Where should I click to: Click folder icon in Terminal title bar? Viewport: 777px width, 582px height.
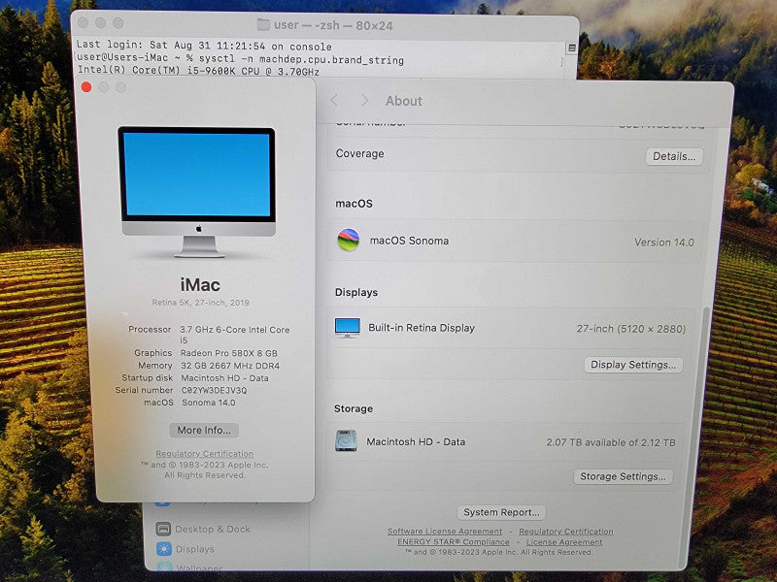tap(263, 25)
